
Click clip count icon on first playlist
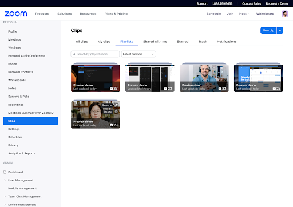click(x=111, y=89)
